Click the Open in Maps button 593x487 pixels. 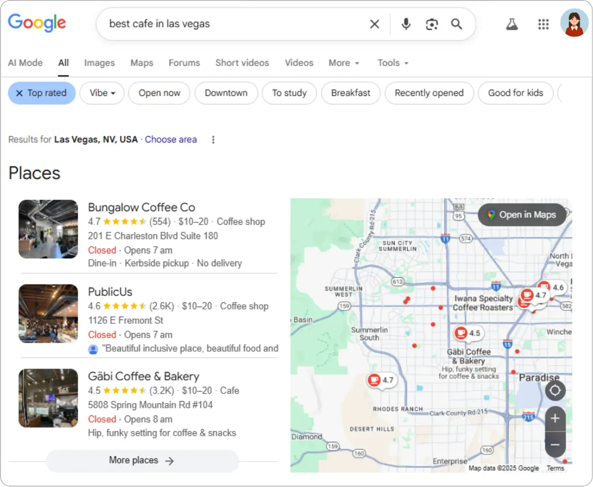pyautogui.click(x=522, y=215)
